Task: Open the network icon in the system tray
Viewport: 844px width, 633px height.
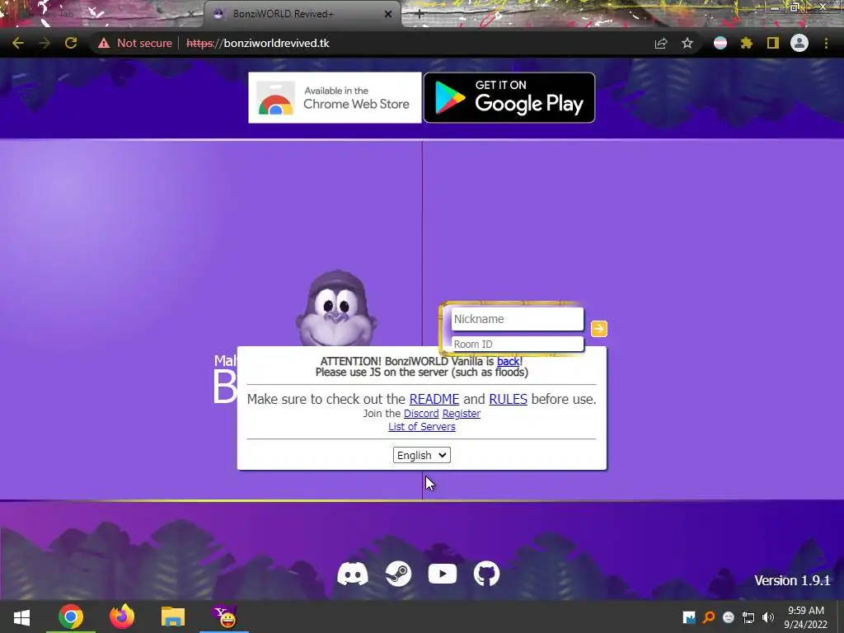Action: 748,617
